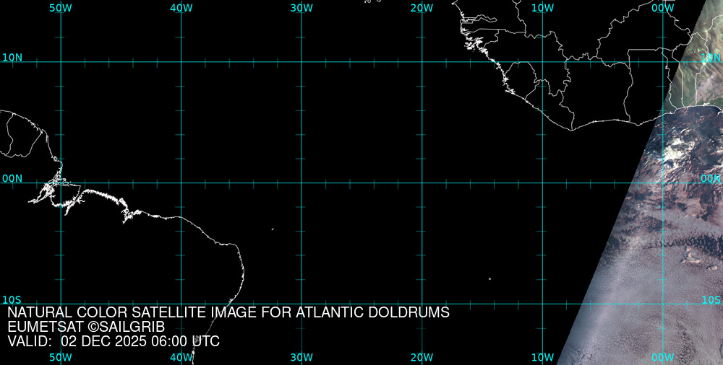Click the bottom 00W longitude label
This screenshot has width=723, height=365.
tap(662, 357)
